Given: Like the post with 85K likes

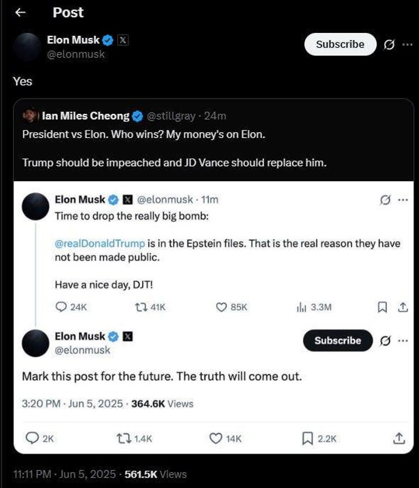Looking at the screenshot, I should 222,307.
